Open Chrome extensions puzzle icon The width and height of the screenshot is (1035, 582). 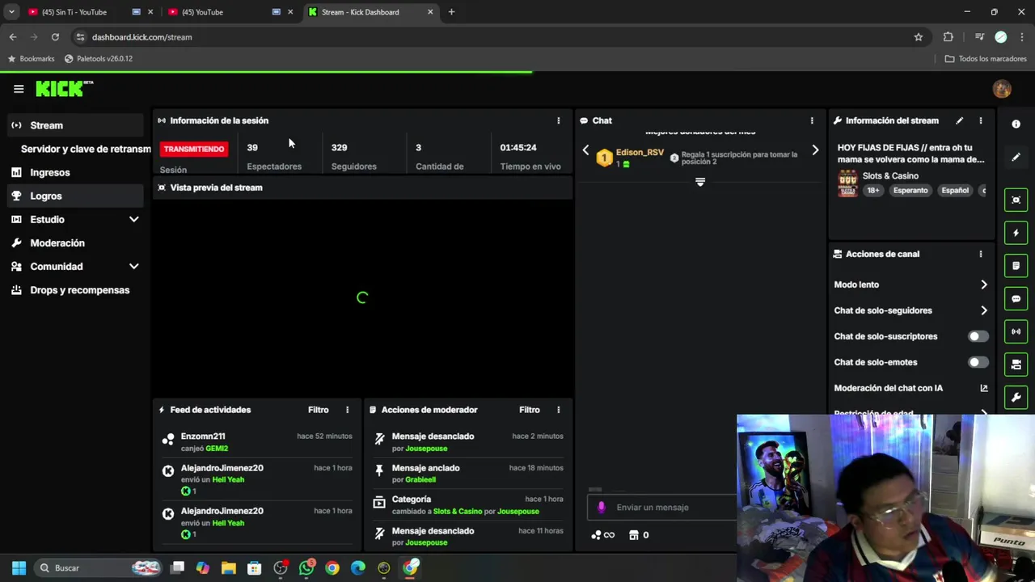pos(948,37)
